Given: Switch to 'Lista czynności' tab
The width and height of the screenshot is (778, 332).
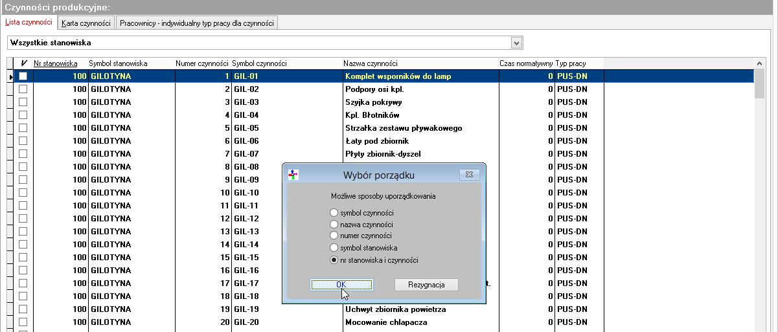Looking at the screenshot, I should pos(29,23).
